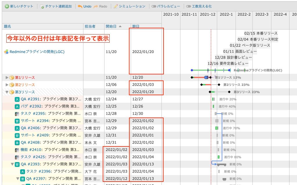Click the 2022-1 month header in gantt
Viewport: 297px width, 185px height.
click(226, 14)
